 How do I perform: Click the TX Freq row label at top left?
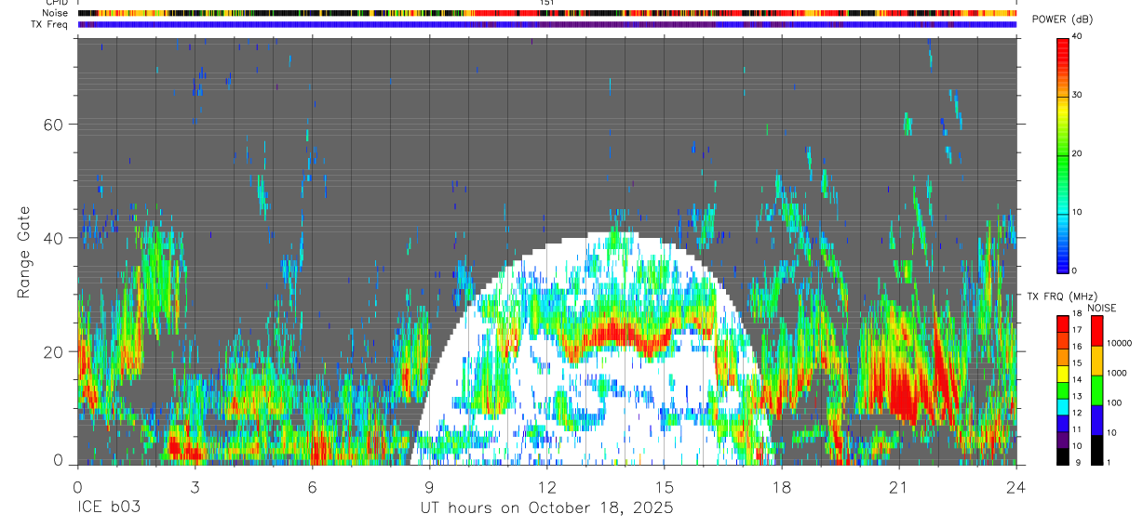(50, 24)
